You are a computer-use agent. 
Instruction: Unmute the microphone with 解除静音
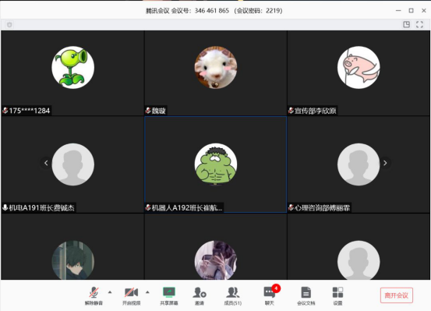pos(94,295)
